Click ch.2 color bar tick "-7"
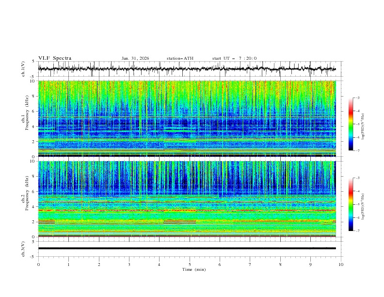 click(358, 231)
